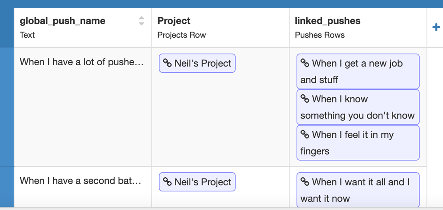Sort the global_push_name column arrows
Viewport: 443px width, 210px height.
(142, 21)
